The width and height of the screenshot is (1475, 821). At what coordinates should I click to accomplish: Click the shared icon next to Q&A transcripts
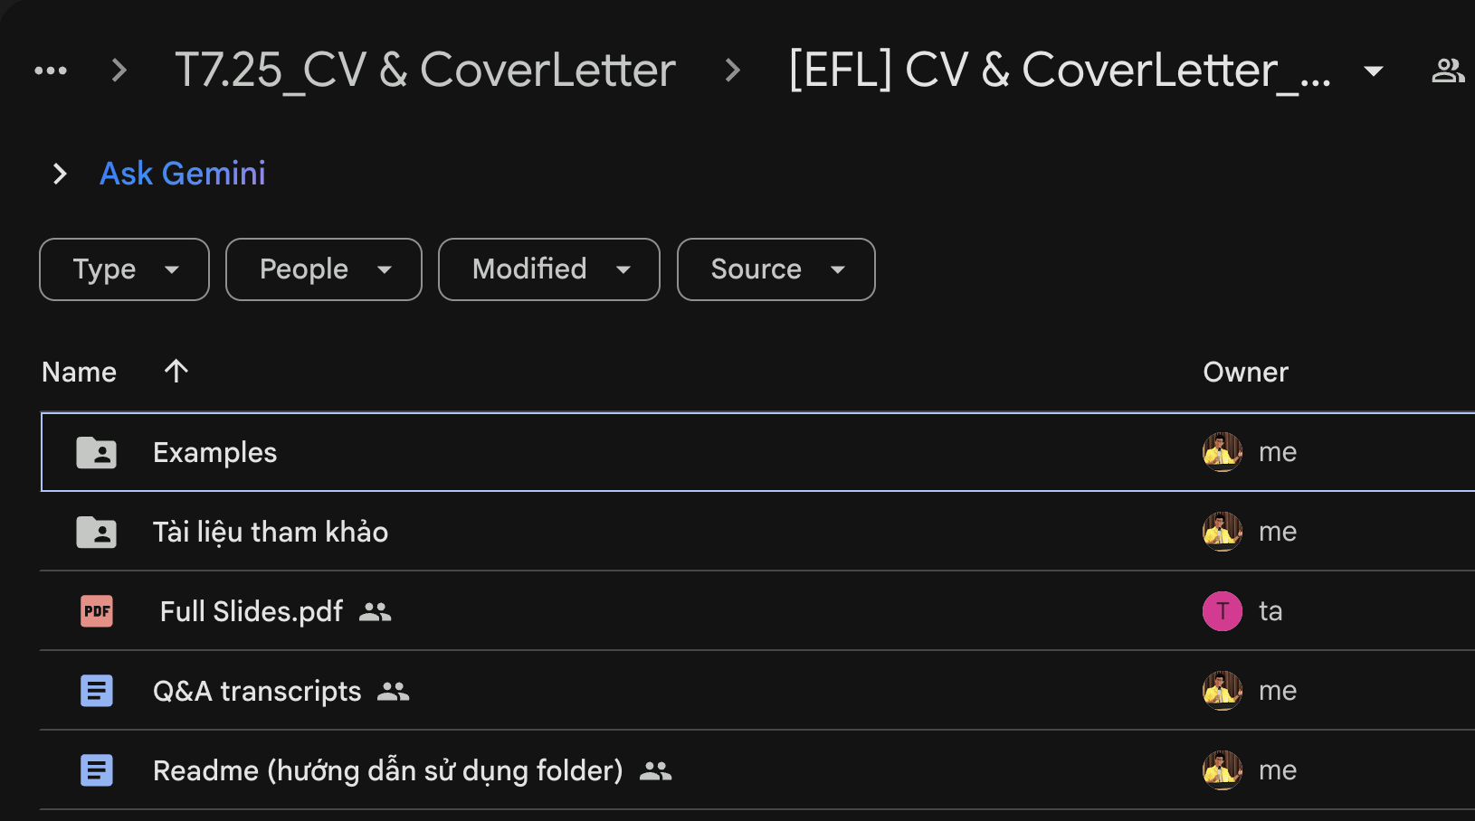coord(393,692)
